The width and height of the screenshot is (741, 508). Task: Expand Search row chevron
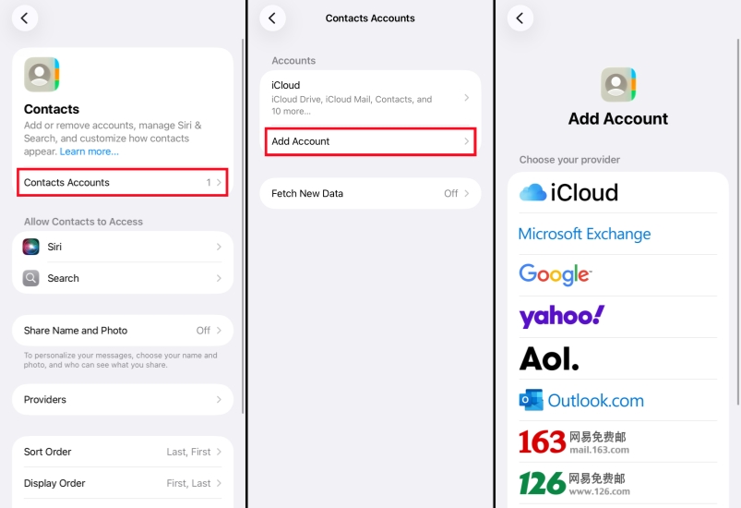pyautogui.click(x=219, y=278)
